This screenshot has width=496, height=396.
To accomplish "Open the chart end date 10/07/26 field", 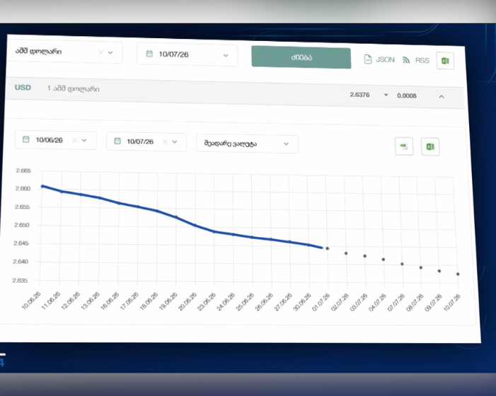I will 146,141.
